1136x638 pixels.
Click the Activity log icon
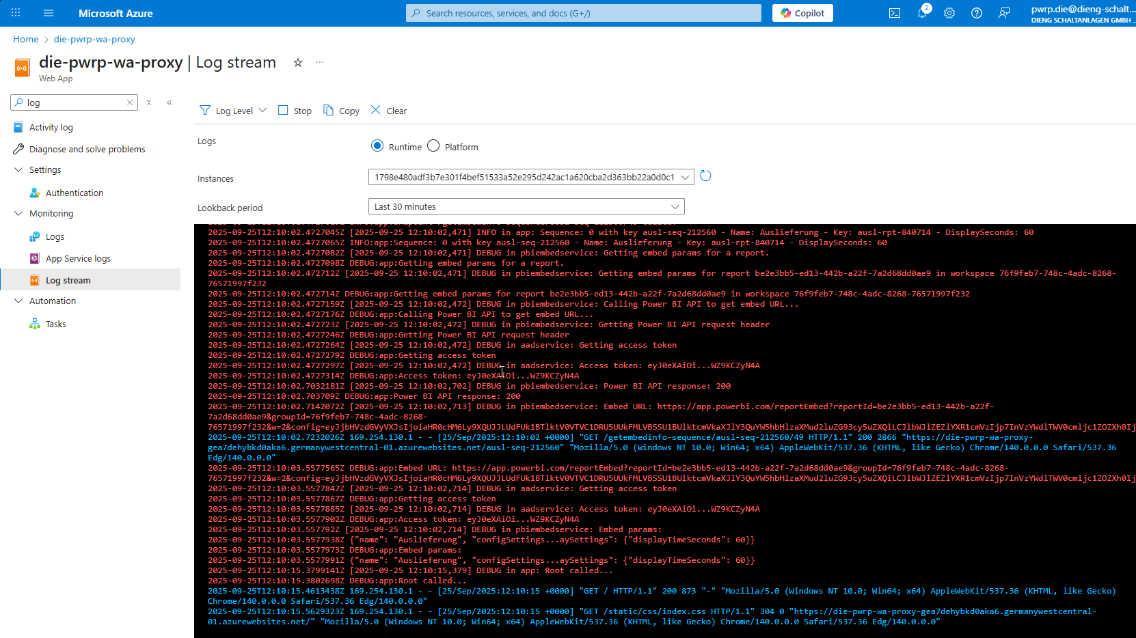[x=18, y=127]
